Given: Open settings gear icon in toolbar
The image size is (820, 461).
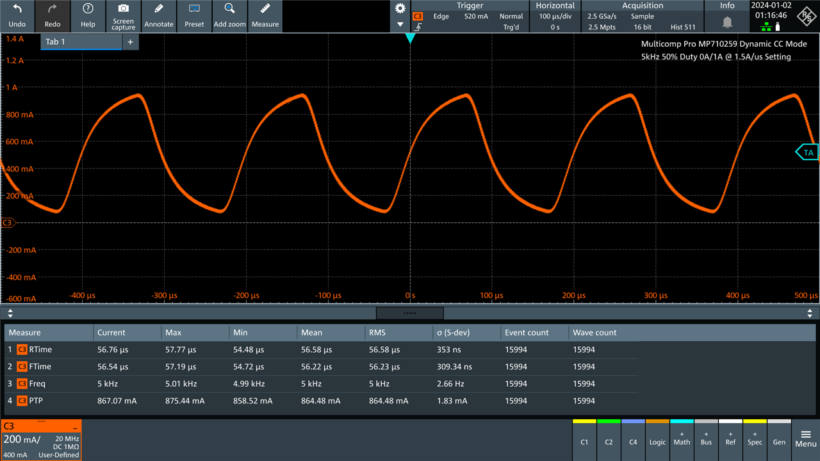Looking at the screenshot, I should click(400, 8).
